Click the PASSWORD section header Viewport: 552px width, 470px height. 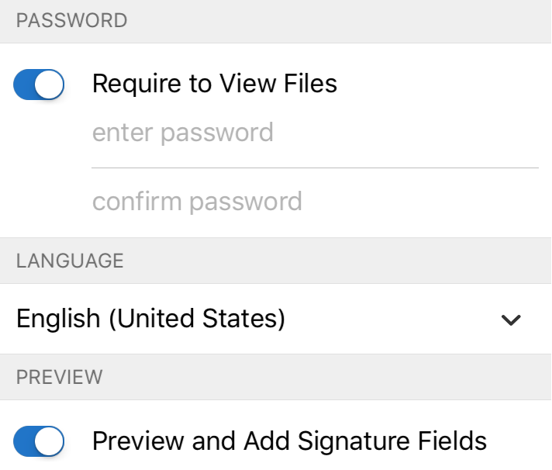point(71,21)
